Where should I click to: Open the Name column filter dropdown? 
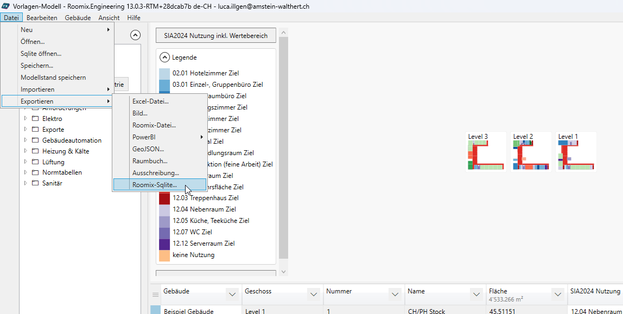click(x=476, y=294)
